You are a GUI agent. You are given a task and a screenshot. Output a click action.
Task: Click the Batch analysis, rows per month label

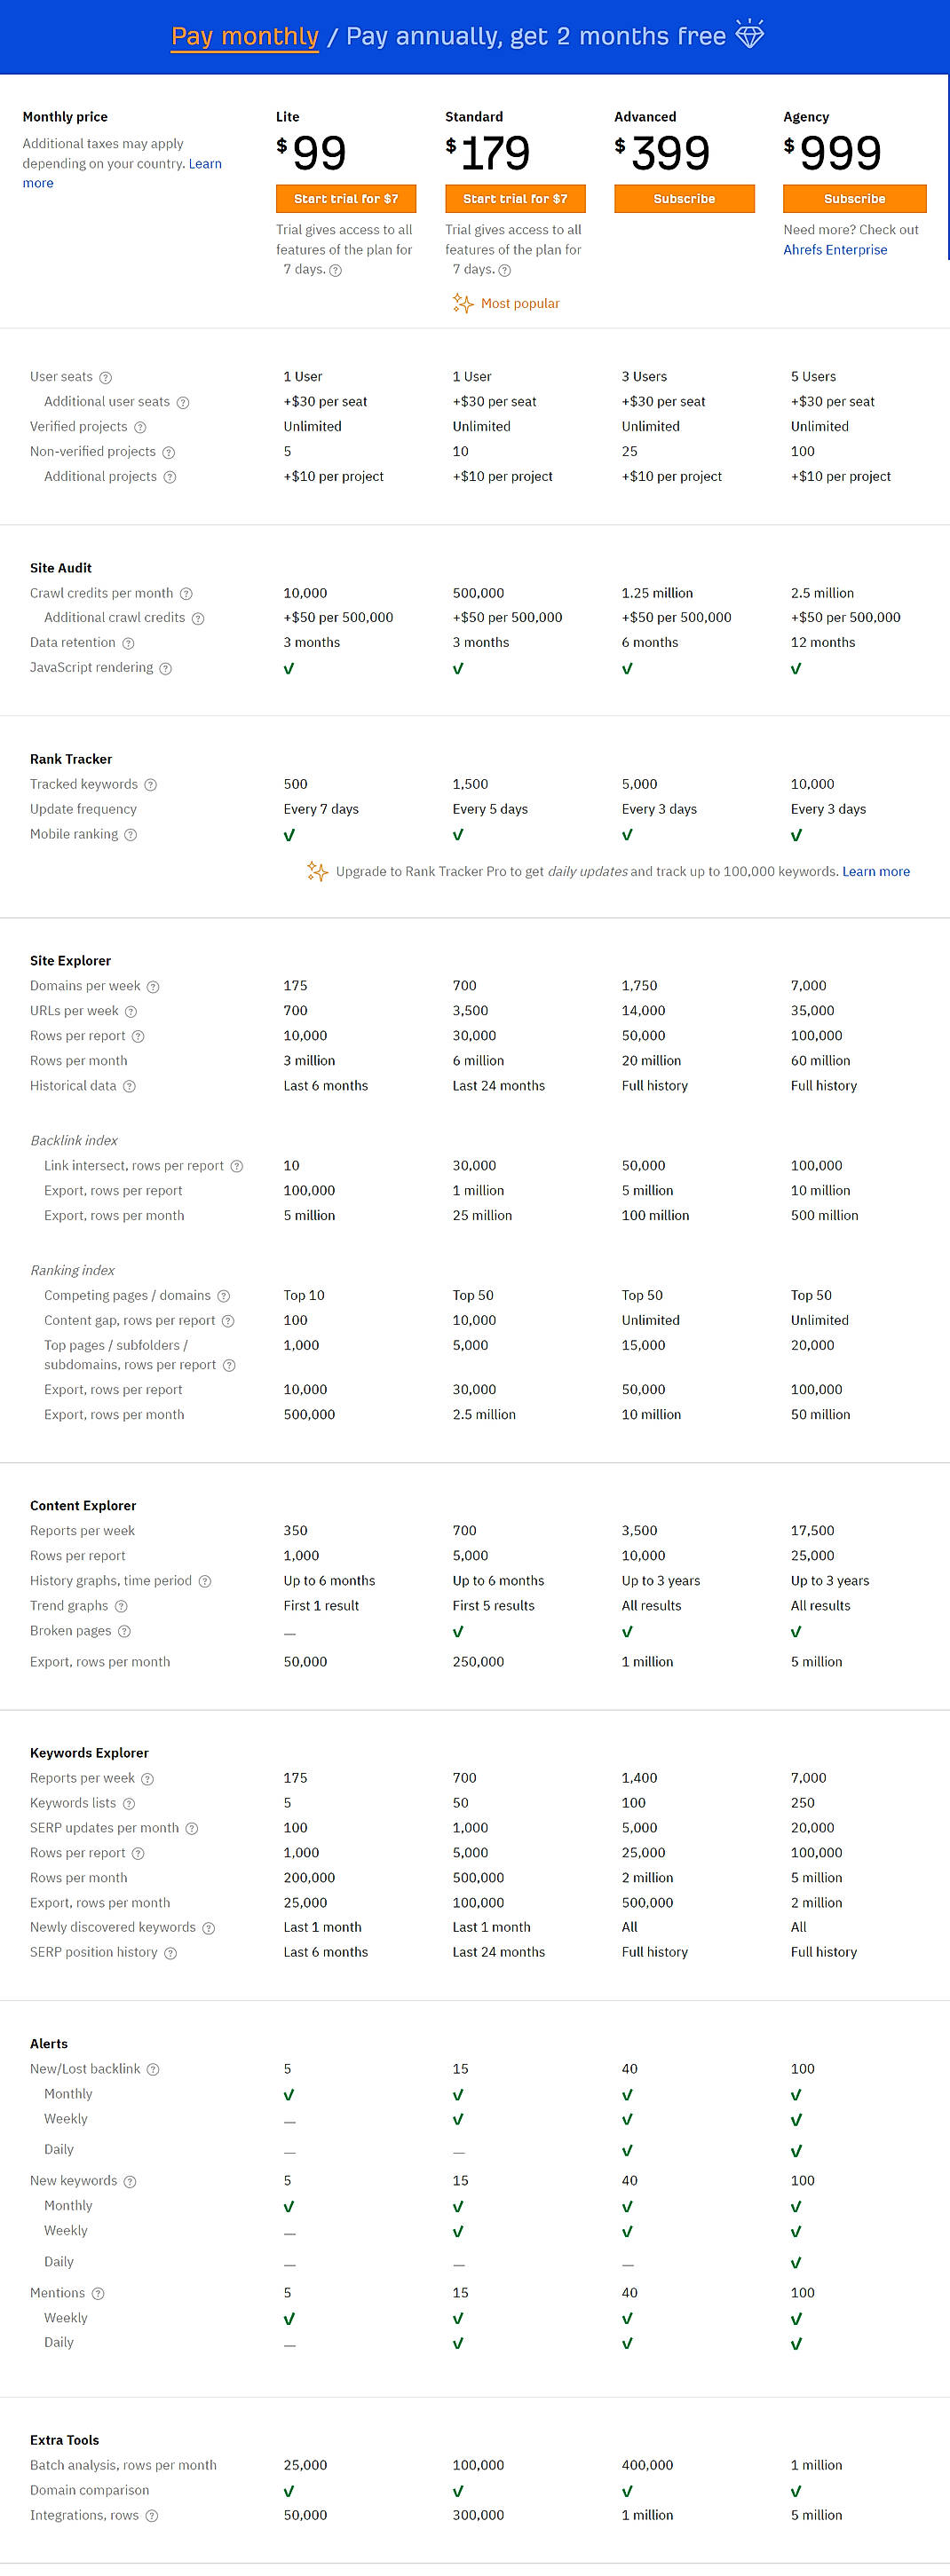[123, 2466]
